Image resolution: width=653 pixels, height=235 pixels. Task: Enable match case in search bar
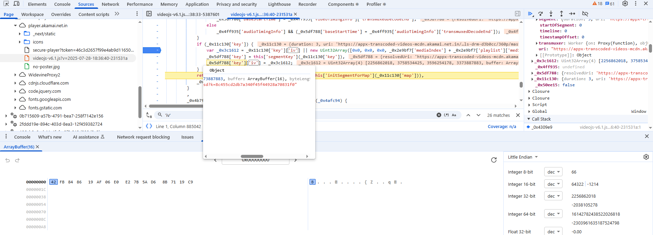tap(454, 115)
